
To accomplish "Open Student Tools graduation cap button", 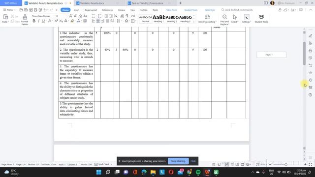I will [261, 19].
